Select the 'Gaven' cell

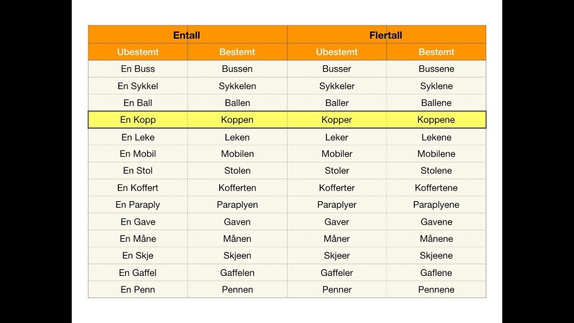click(238, 222)
